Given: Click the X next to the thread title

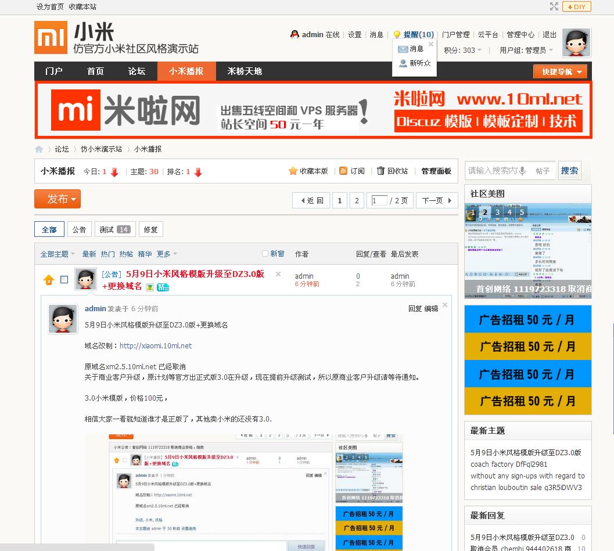Looking at the screenshot, I should tap(278, 274).
